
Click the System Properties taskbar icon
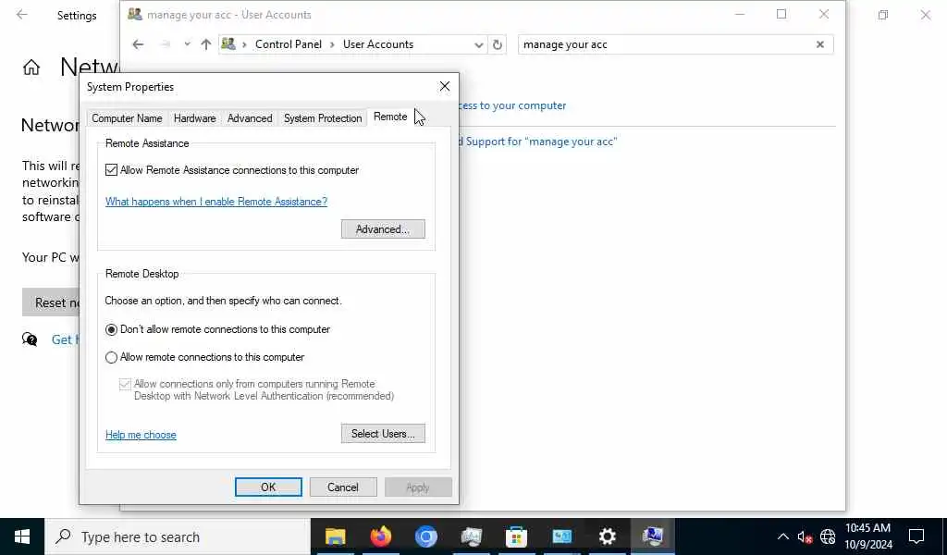point(652,536)
